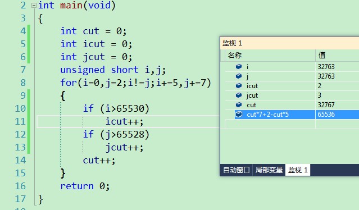Click the int main(void) declaration
The width and height of the screenshot is (359, 210).
[x=77, y=5]
